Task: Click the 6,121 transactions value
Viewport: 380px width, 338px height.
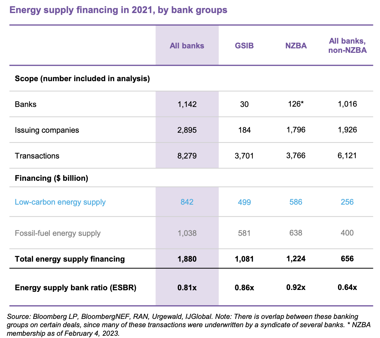Action: pyautogui.click(x=347, y=156)
